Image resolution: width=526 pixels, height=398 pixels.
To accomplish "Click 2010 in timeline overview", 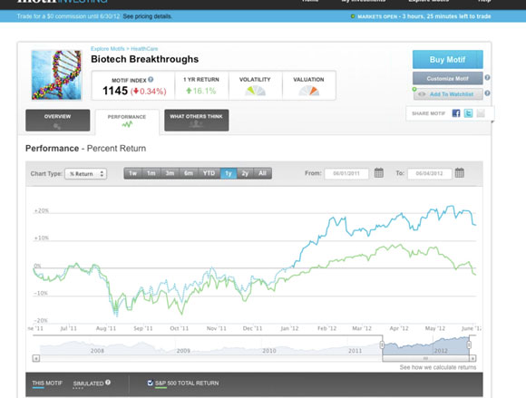I will click(269, 351).
